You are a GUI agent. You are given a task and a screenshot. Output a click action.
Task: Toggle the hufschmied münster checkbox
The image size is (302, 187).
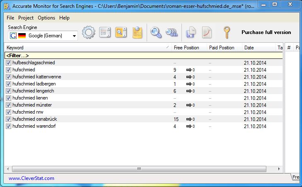coord(8,105)
